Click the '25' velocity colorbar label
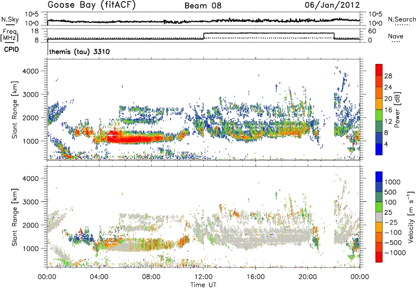 click(388, 213)
